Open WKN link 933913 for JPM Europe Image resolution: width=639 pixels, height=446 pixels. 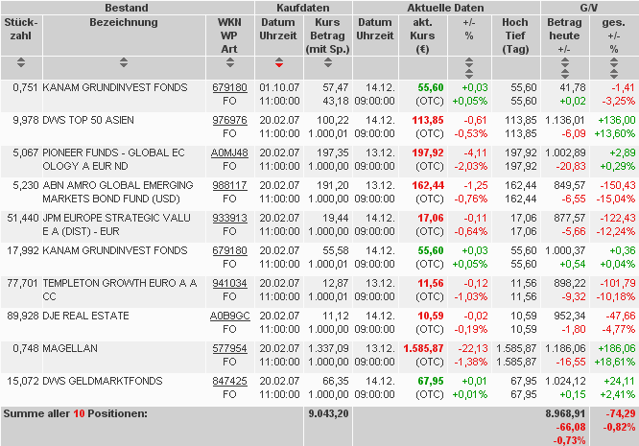click(x=229, y=218)
